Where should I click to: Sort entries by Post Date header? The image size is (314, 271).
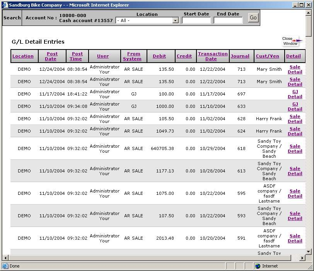tap(52, 56)
